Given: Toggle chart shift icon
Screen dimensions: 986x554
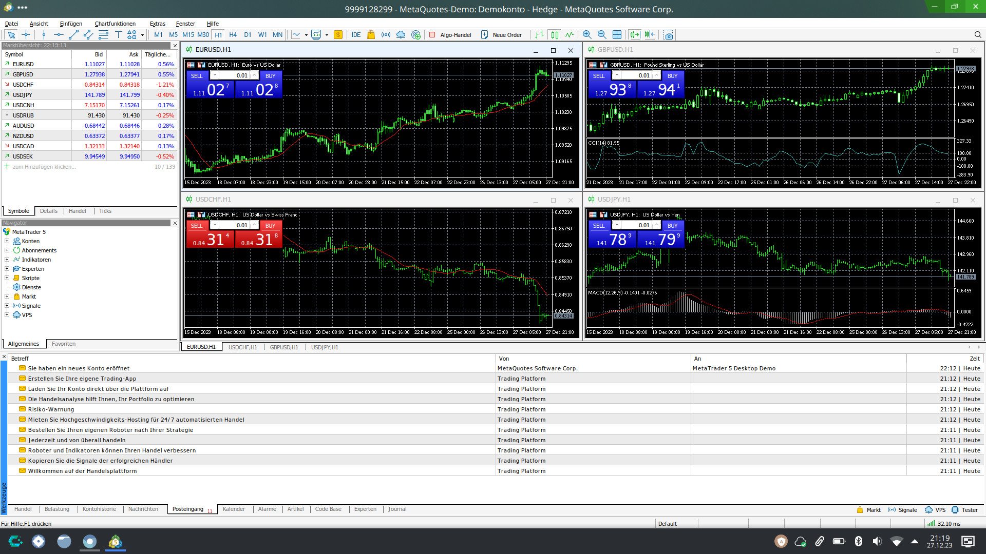Looking at the screenshot, I should (650, 35).
